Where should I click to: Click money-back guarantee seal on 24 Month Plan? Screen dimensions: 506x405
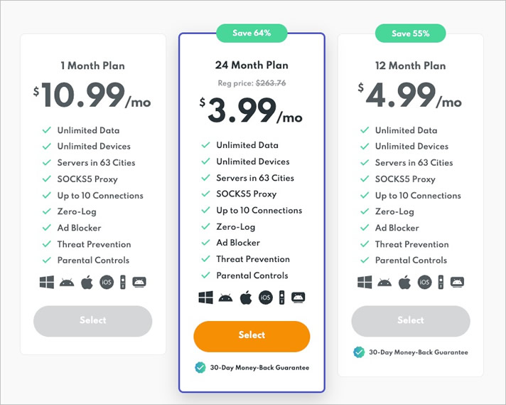click(x=200, y=367)
